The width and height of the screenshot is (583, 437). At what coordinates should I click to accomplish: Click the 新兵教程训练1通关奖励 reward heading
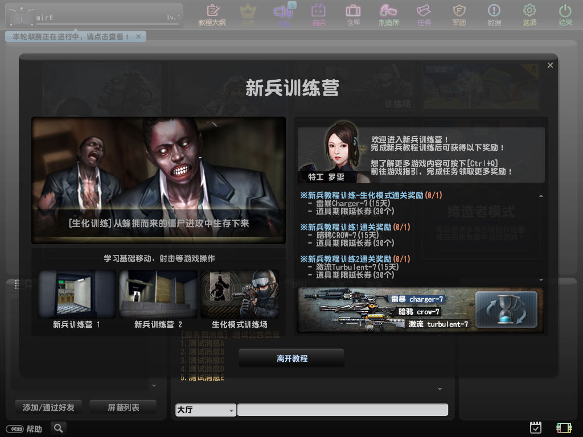(x=355, y=227)
